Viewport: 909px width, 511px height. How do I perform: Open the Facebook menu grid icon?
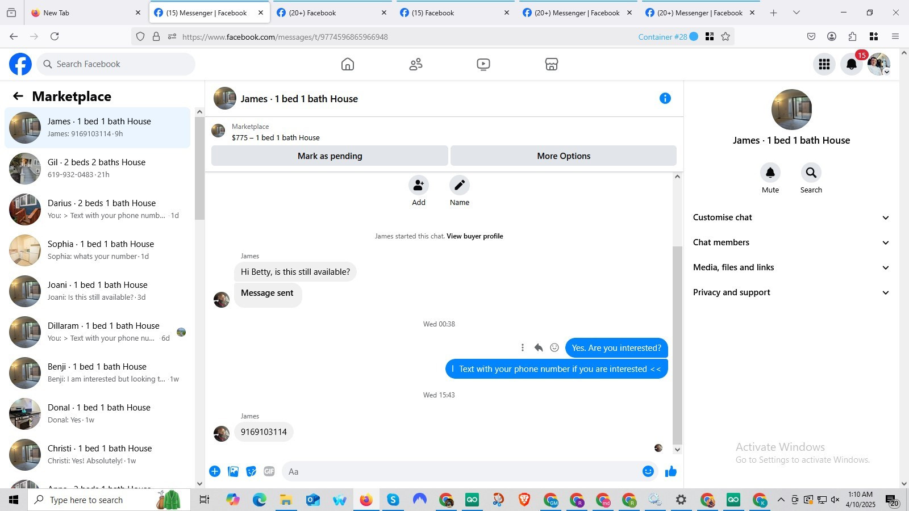click(824, 64)
